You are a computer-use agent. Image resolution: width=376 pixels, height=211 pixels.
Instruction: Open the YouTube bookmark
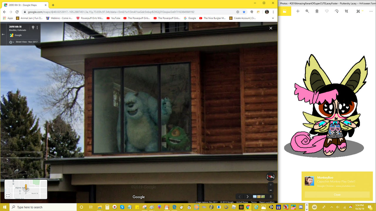[x=113, y=18]
